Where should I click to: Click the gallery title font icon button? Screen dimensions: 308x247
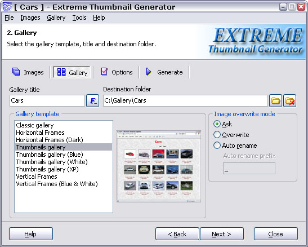tap(92, 101)
